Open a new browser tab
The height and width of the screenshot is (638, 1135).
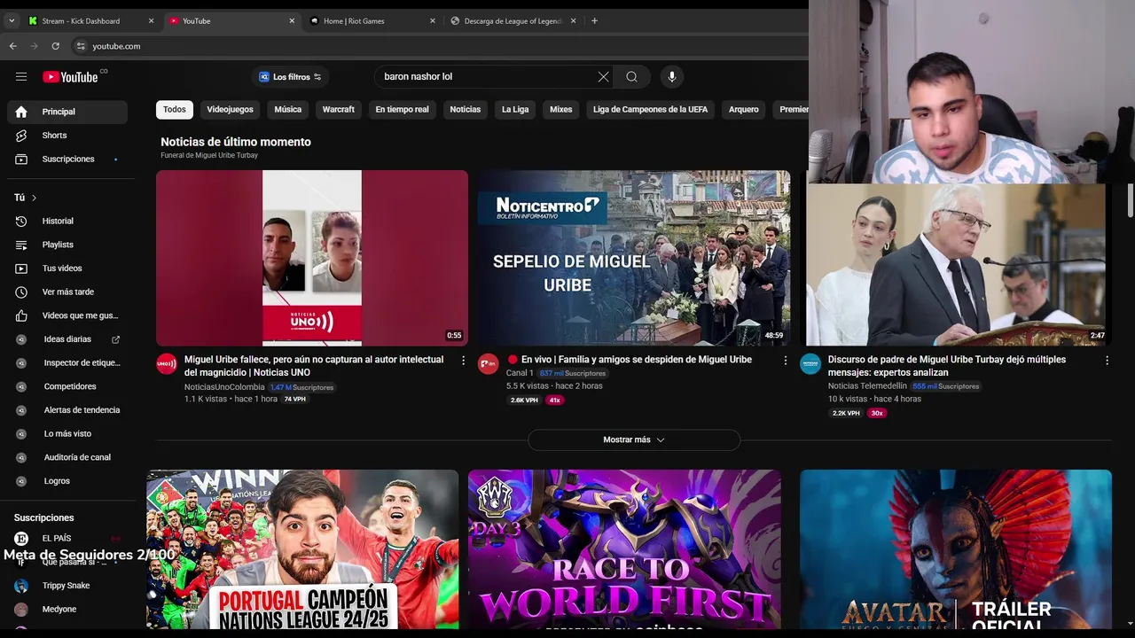594,20
